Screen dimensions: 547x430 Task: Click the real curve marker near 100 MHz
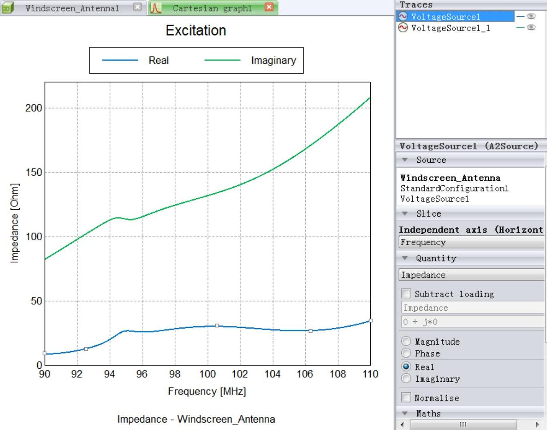point(217,326)
